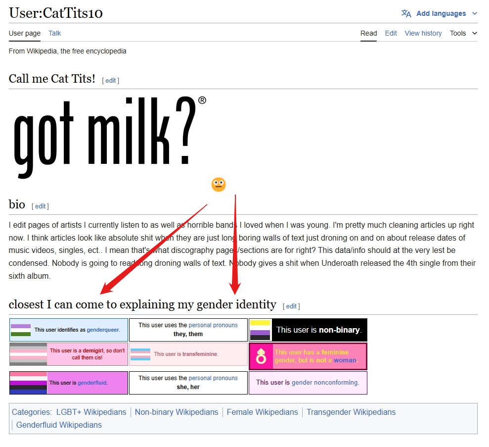
Task: Open the Categories link
Action: [31, 412]
